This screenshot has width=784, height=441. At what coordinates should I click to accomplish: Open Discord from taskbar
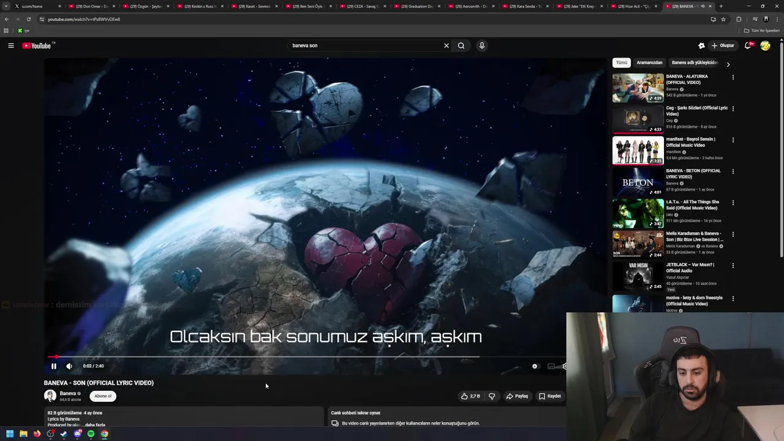[x=77, y=434]
